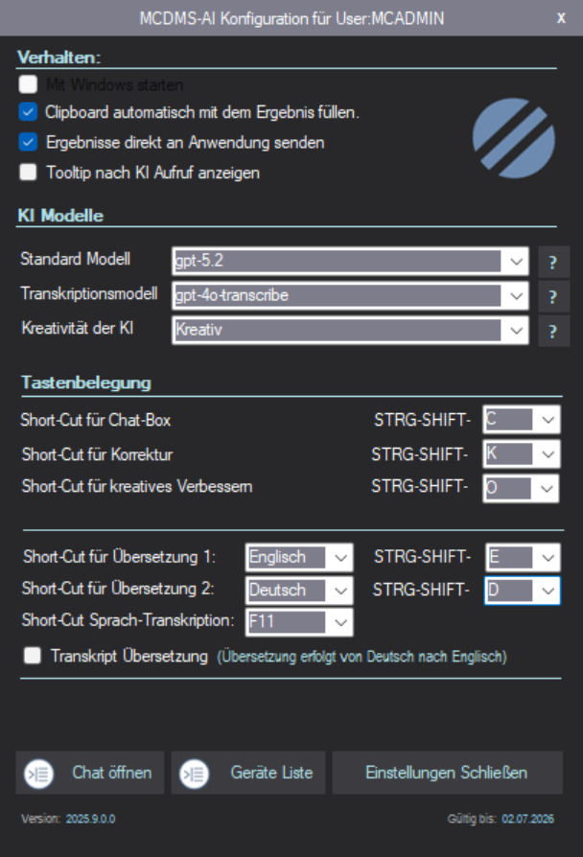Screen dimensions: 583x857
Task: Click the list icon on Geräte Liste button
Action: tap(196, 773)
